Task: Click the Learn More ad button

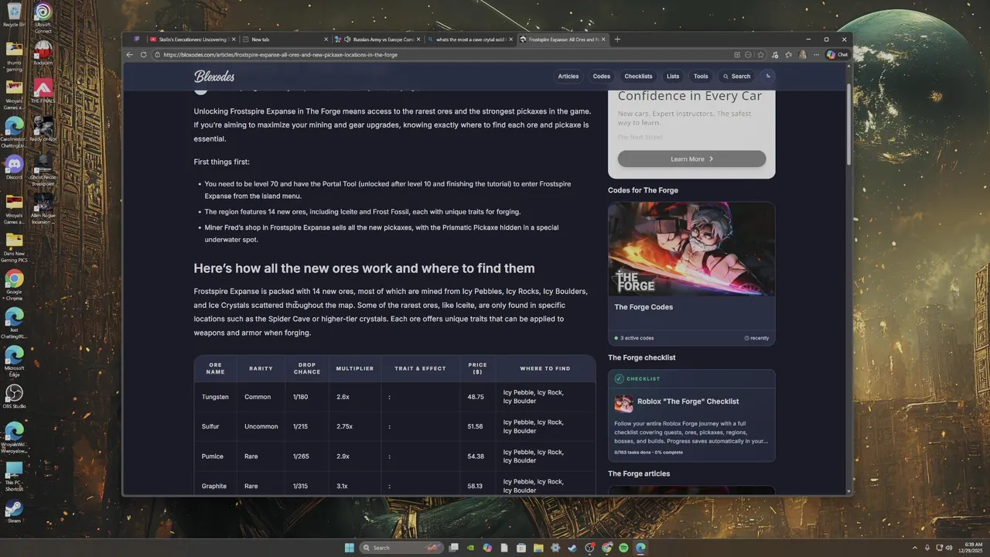Action: click(691, 159)
